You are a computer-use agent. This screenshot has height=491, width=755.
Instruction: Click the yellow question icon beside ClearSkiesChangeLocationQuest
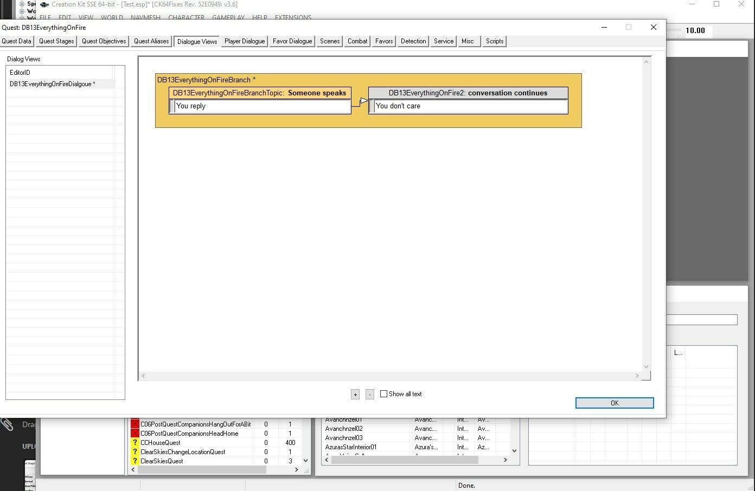pyautogui.click(x=135, y=452)
